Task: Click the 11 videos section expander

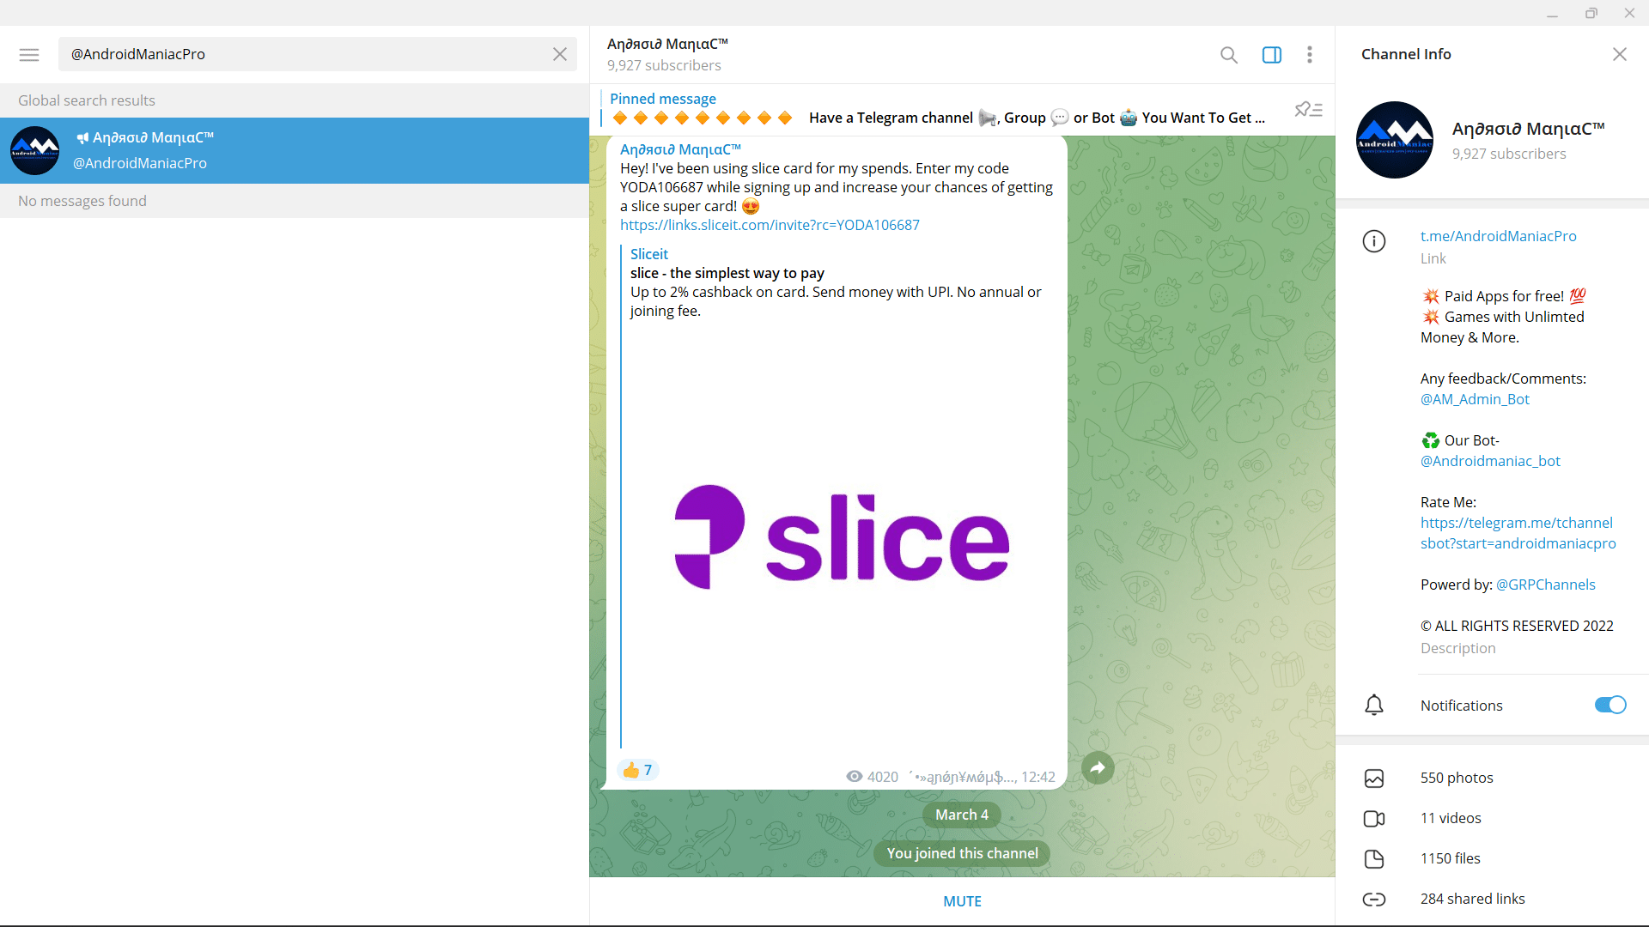Action: (1451, 817)
